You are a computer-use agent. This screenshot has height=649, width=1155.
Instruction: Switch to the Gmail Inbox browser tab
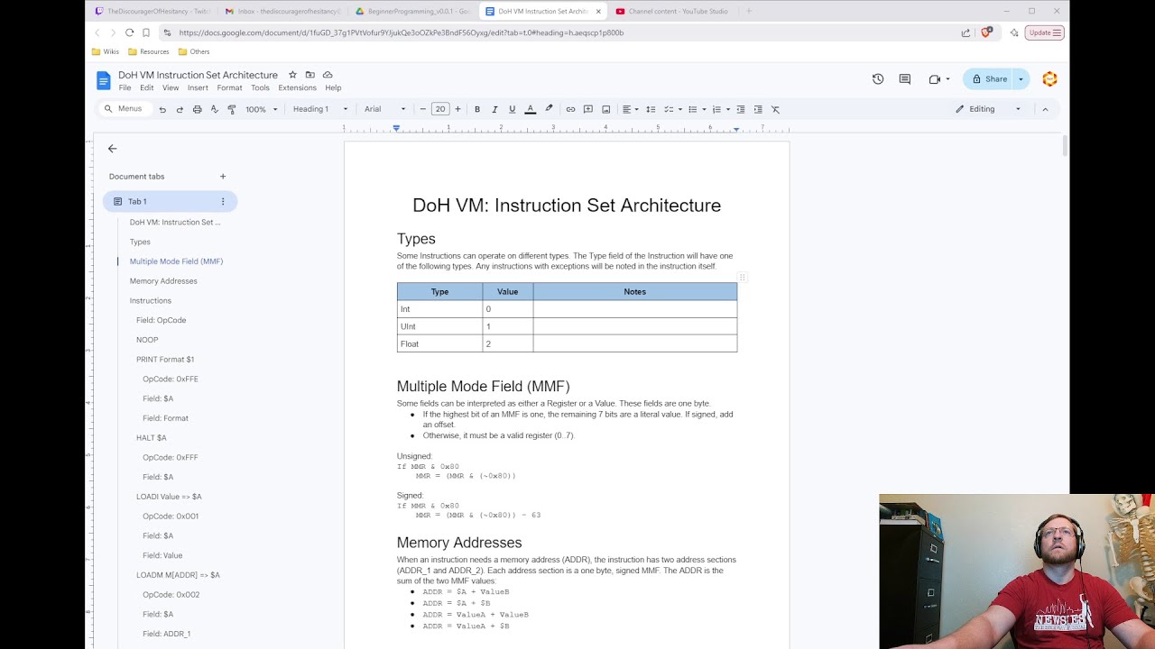tap(282, 11)
